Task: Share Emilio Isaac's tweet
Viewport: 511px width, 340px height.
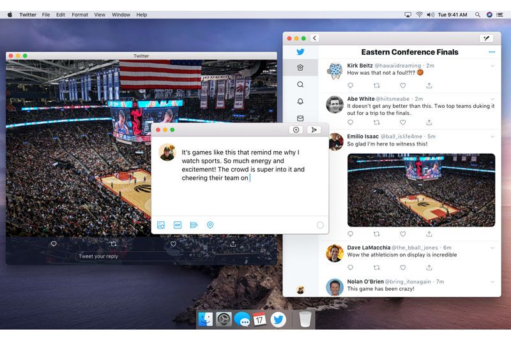Action: coord(429,233)
